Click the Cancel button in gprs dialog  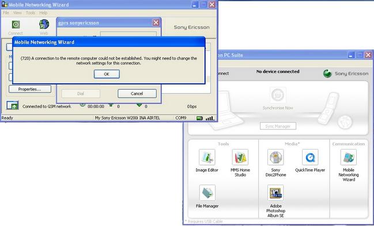[x=137, y=94]
